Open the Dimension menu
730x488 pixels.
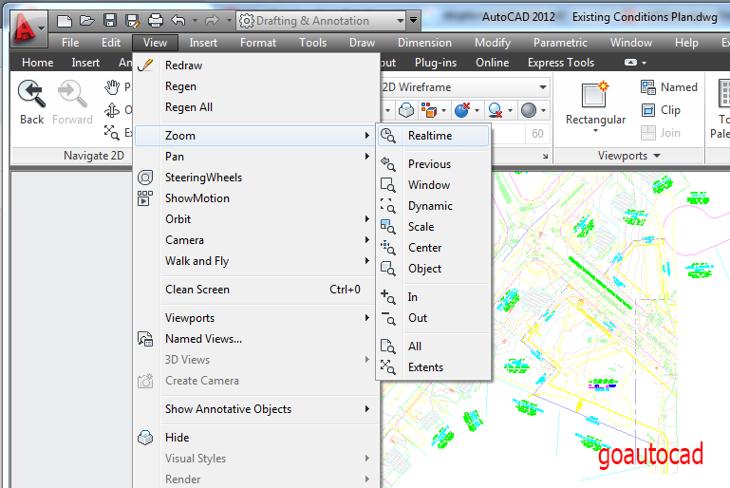424,43
